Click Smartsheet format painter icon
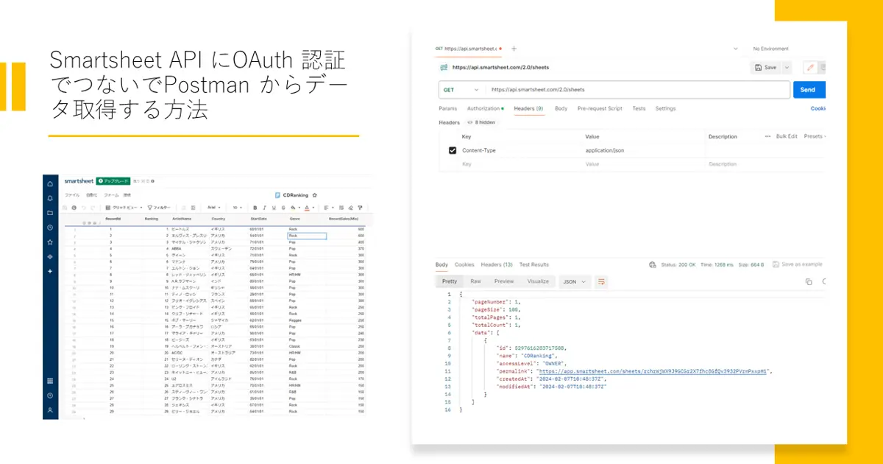 pyautogui.click(x=360, y=208)
